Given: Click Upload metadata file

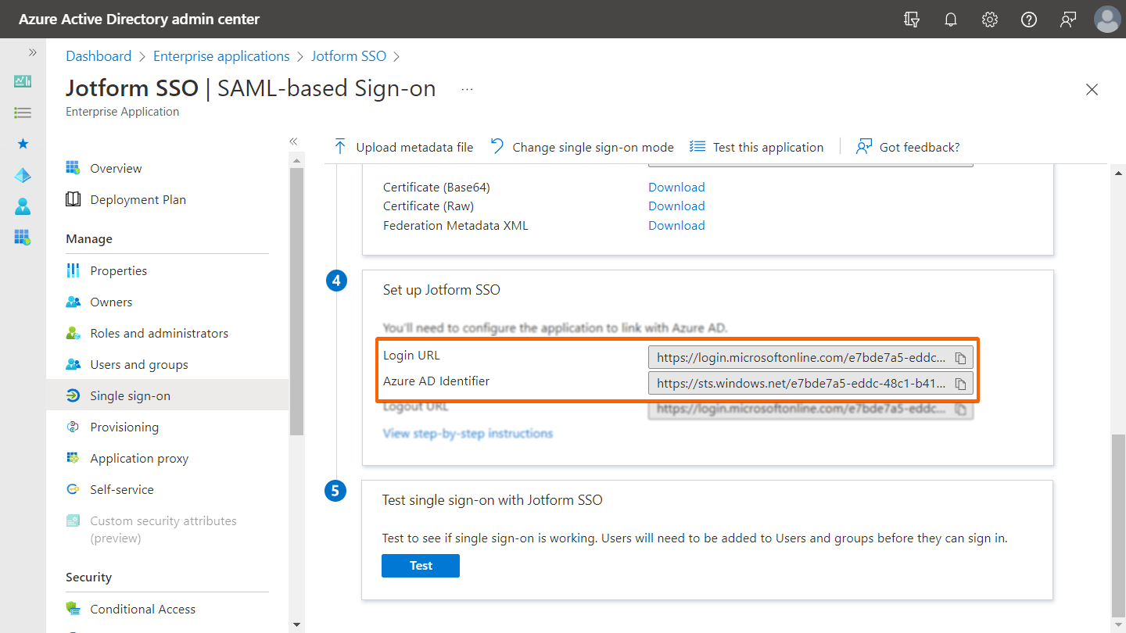Looking at the screenshot, I should click(x=405, y=147).
